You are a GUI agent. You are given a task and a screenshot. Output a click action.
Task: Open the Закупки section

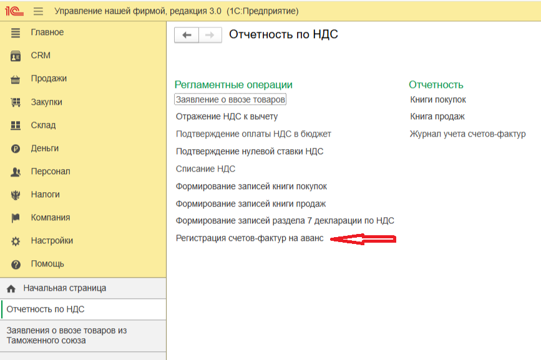[47, 102]
